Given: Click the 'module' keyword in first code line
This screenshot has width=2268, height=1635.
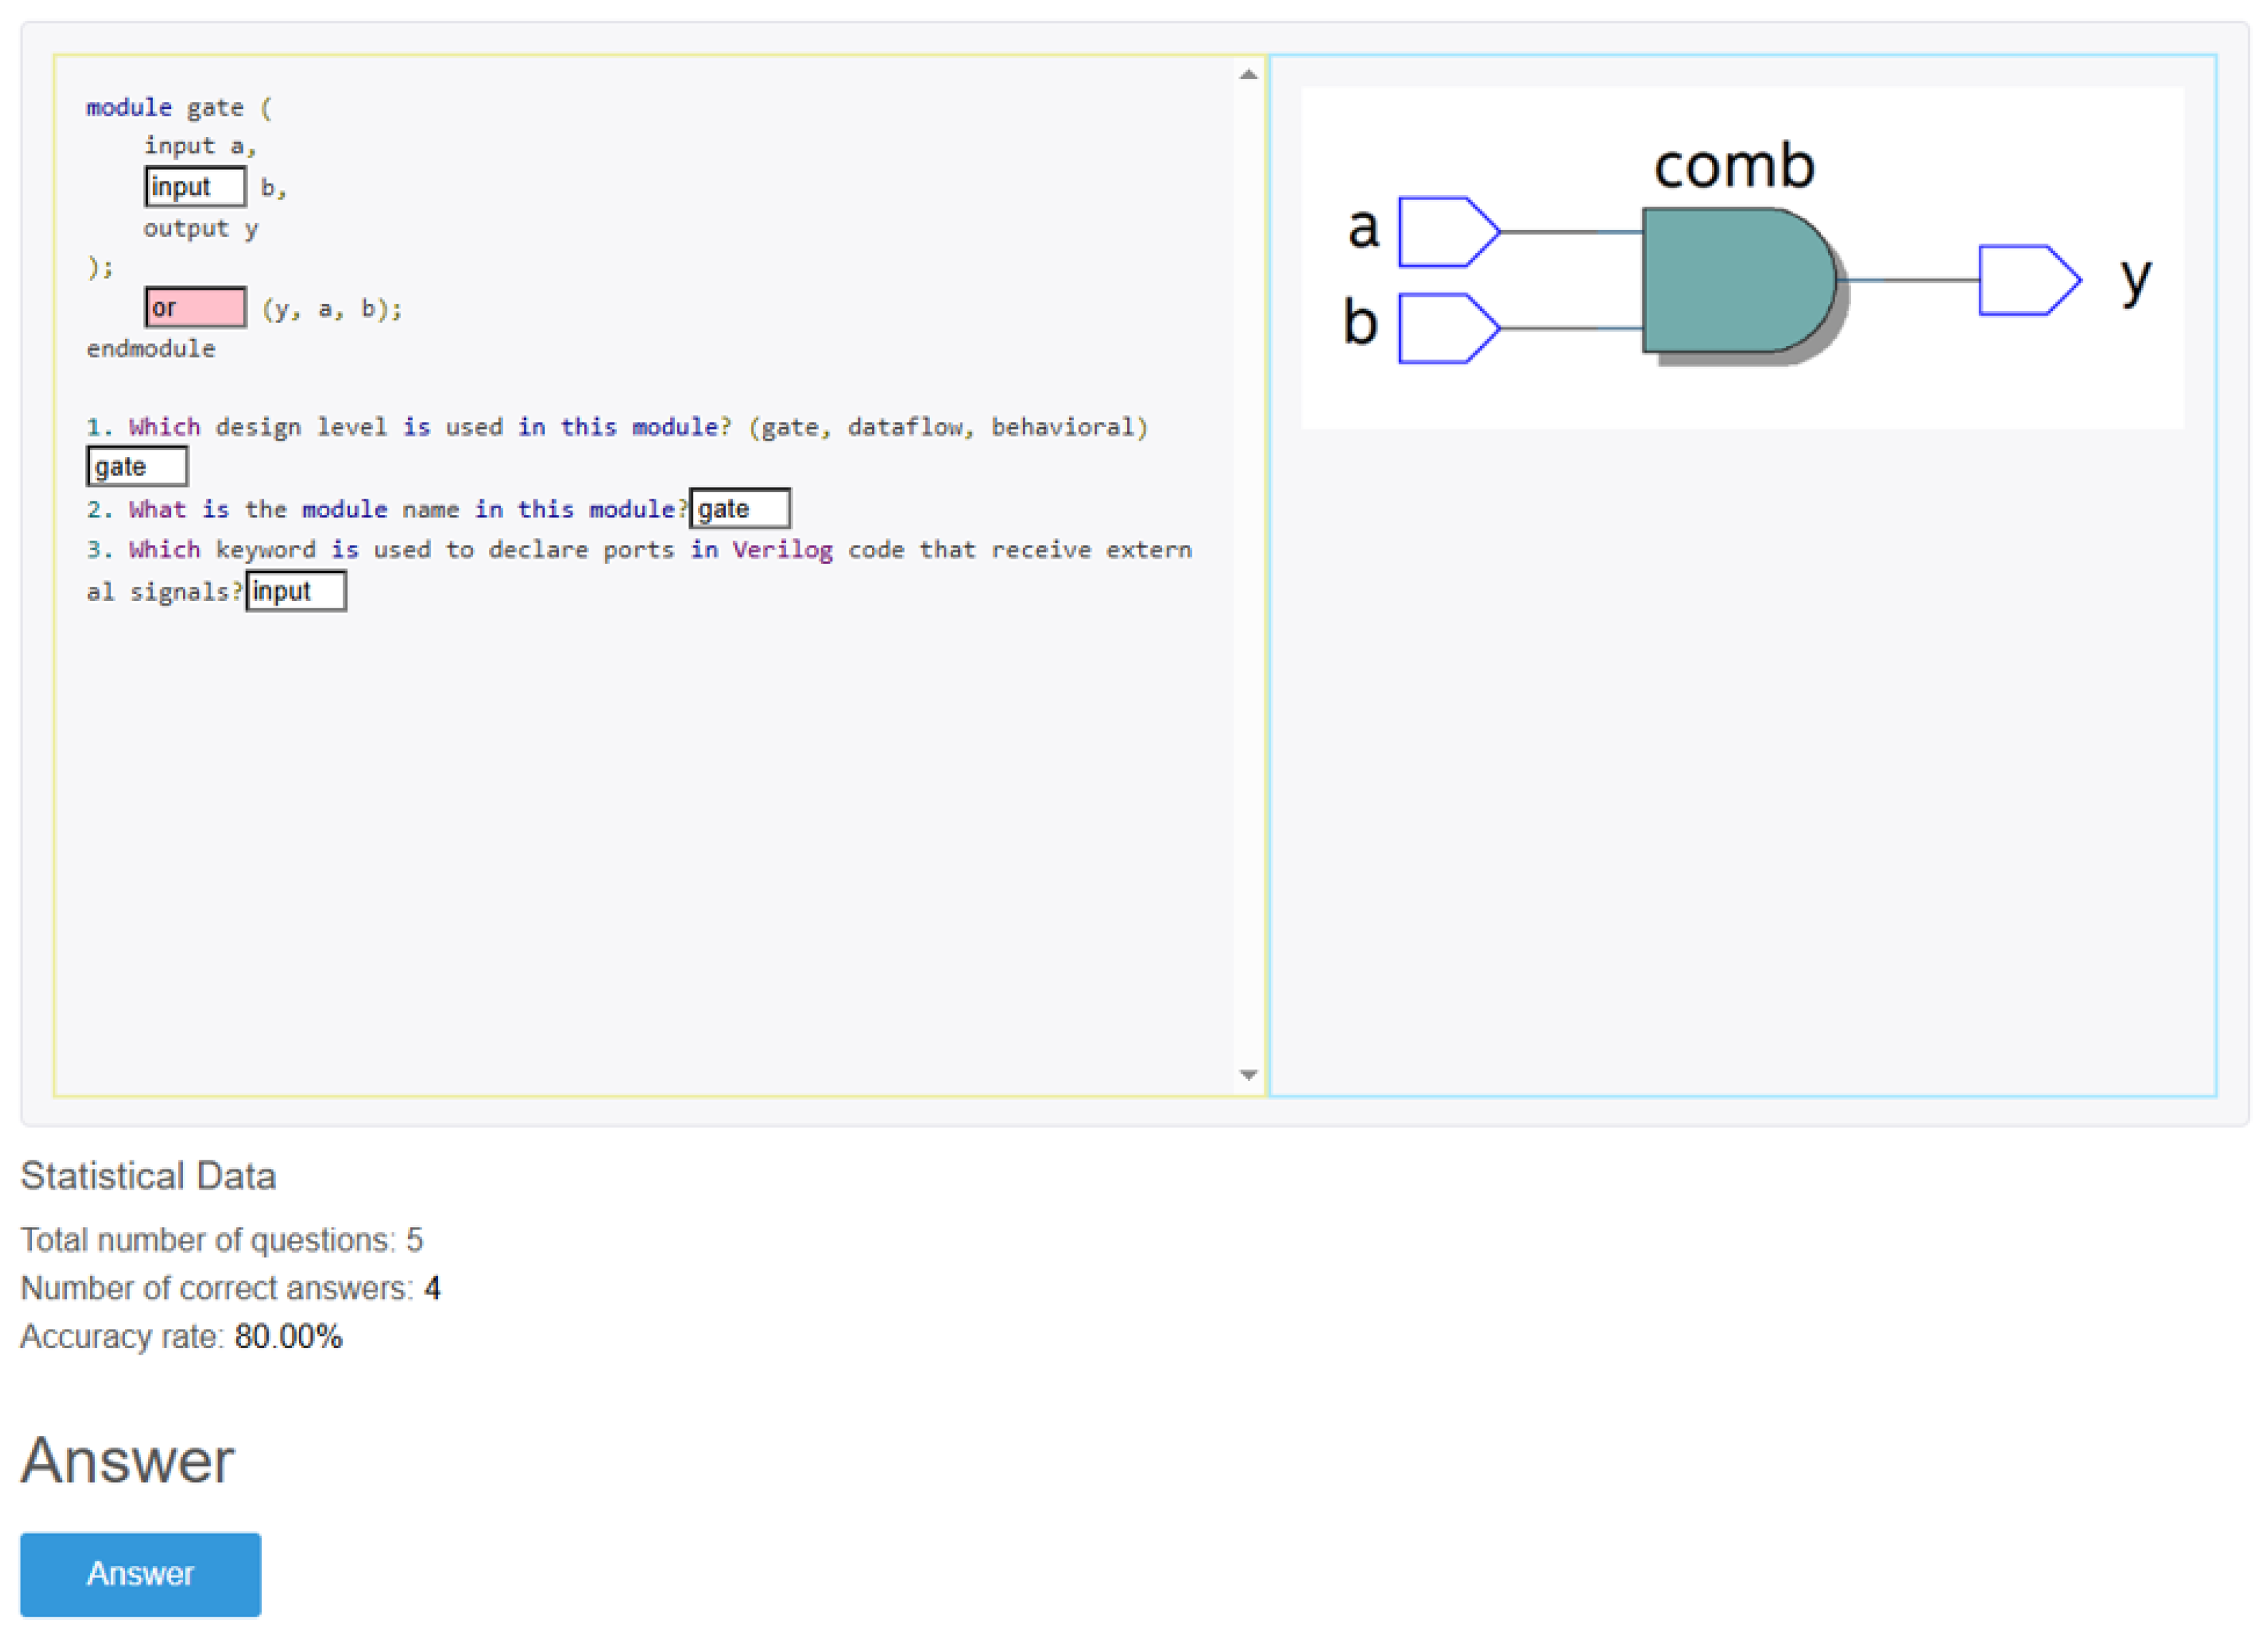Looking at the screenshot, I should click(x=129, y=107).
